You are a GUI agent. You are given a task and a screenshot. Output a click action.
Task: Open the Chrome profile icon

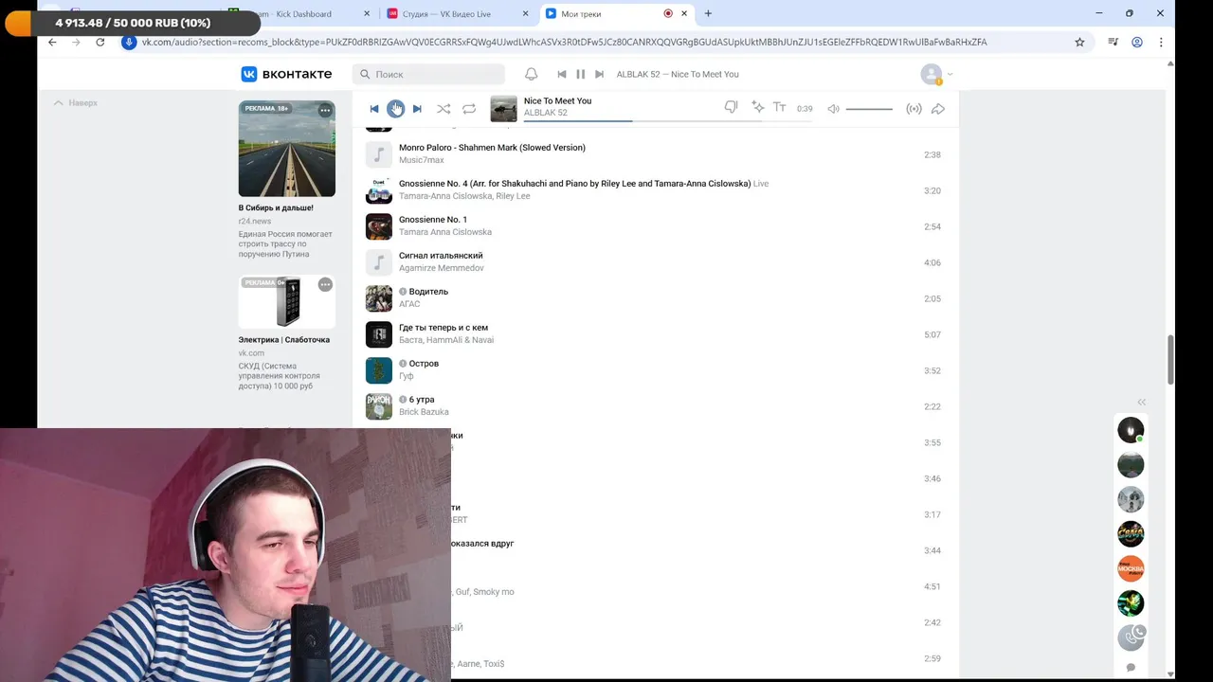tap(1137, 42)
